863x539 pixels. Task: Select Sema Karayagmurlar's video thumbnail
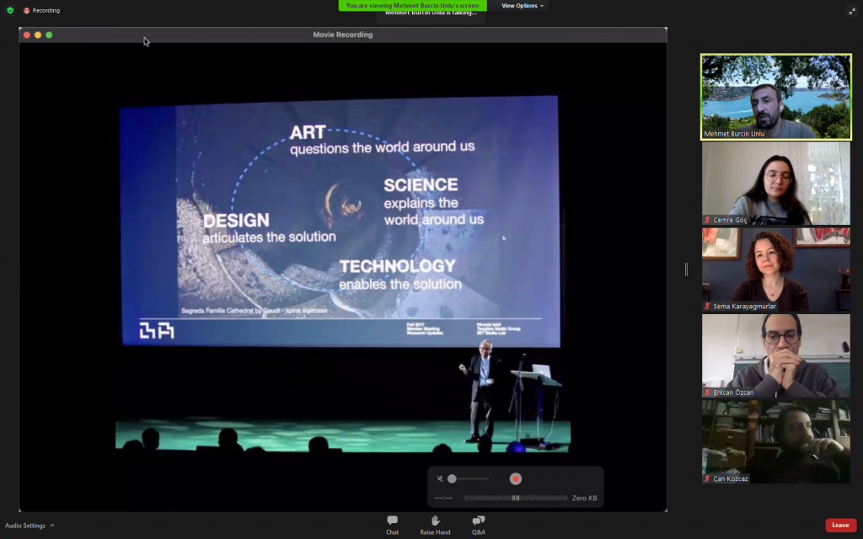pos(776,269)
